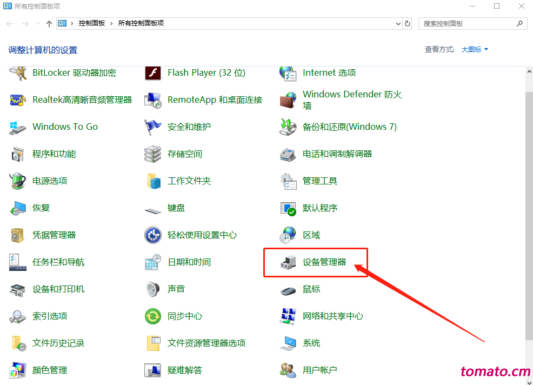Click the refresh button beside address bar
The height and width of the screenshot is (385, 533).
[x=408, y=23]
